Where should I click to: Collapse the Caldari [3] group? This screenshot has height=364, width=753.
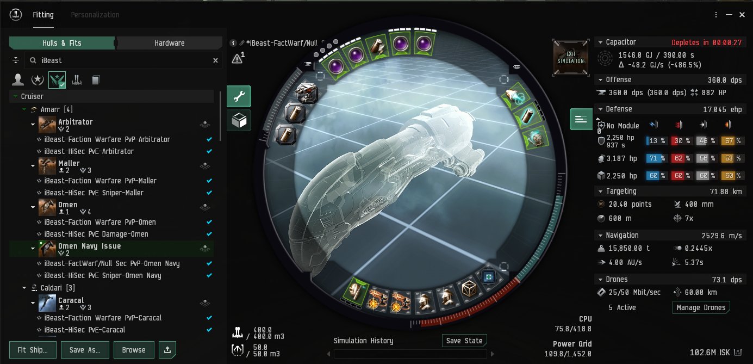tap(24, 288)
